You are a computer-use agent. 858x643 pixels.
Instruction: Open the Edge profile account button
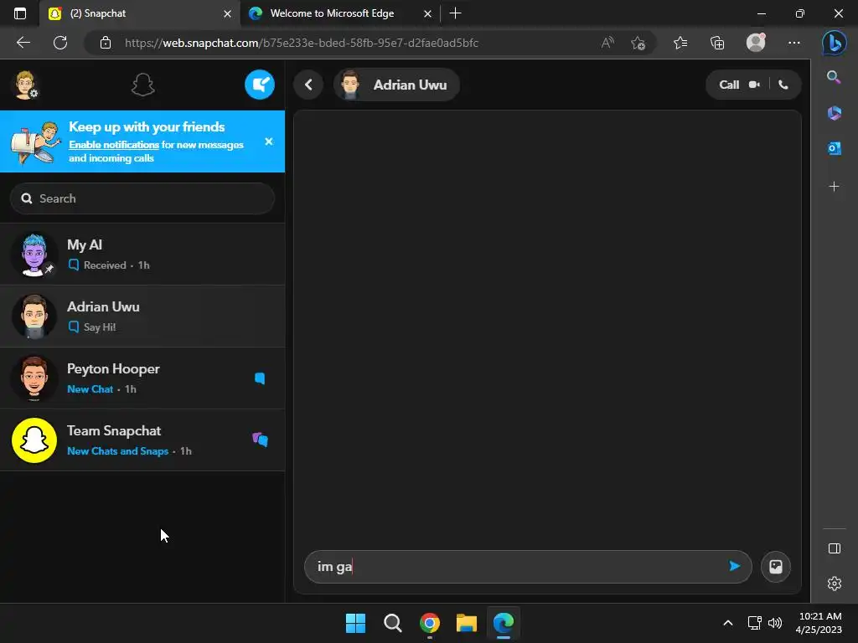click(x=756, y=43)
